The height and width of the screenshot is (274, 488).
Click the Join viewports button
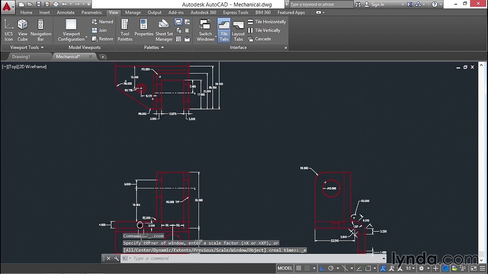tap(99, 30)
